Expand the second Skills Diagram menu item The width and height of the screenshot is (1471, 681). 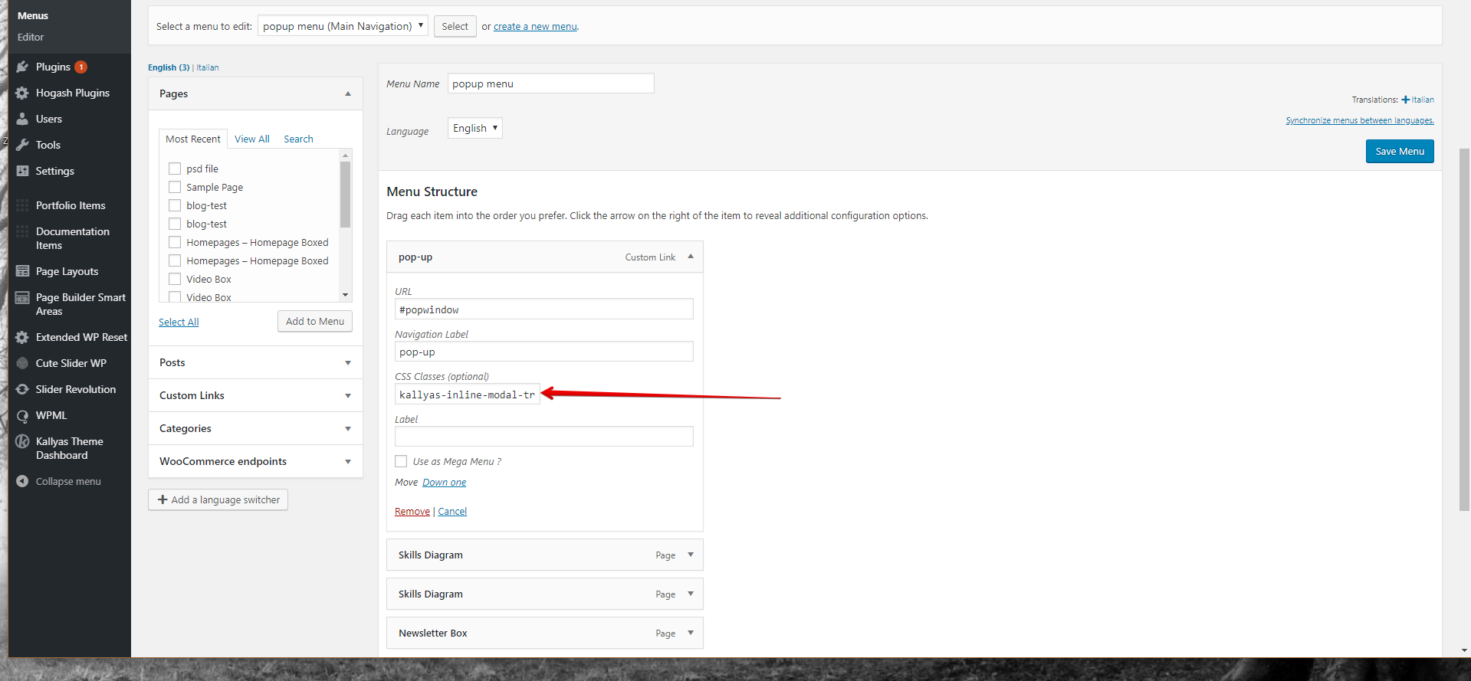[691, 594]
